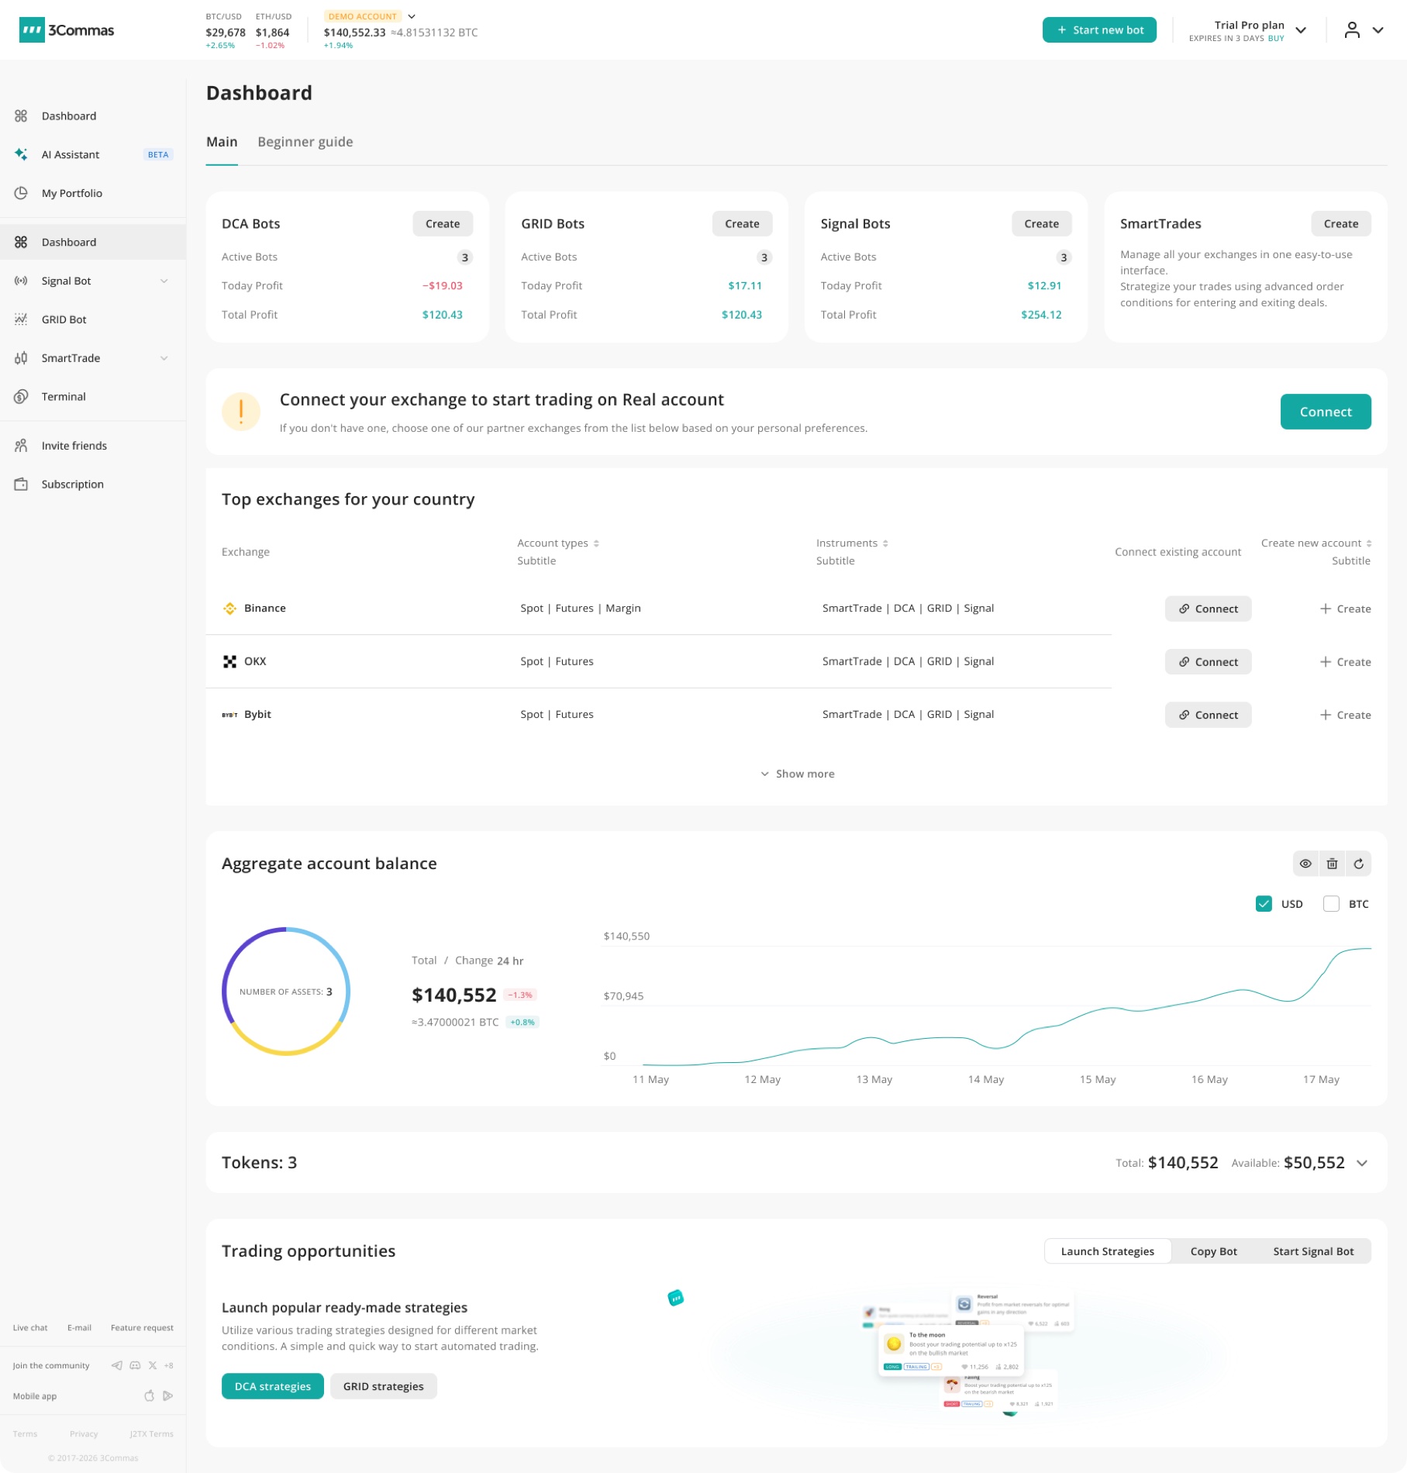Click the floating teal 3Commas chat icon
1407x1473 pixels.
[676, 1298]
